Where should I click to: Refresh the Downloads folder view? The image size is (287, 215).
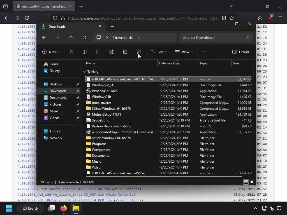(84, 38)
